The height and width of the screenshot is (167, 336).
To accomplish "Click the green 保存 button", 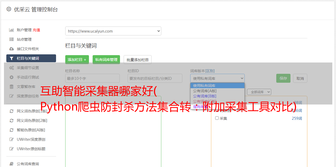I will point(283,78).
